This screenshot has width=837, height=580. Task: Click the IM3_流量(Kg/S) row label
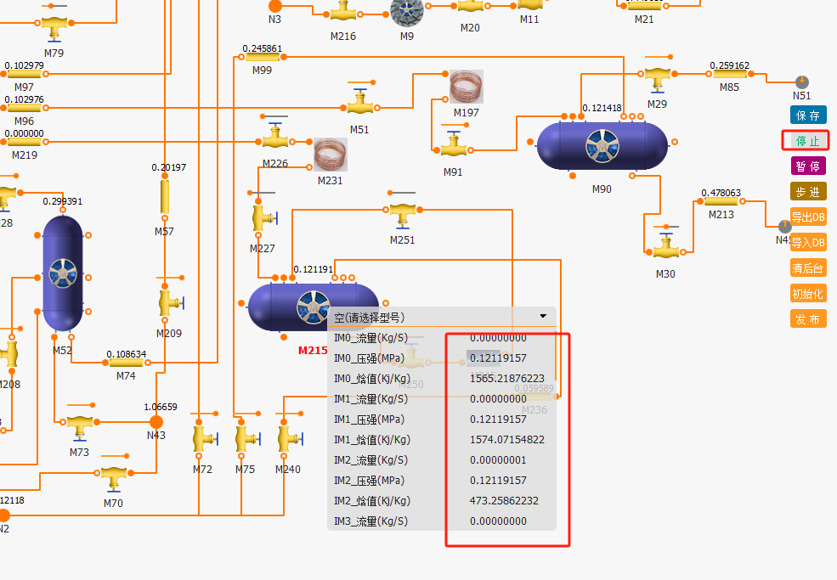click(x=371, y=521)
